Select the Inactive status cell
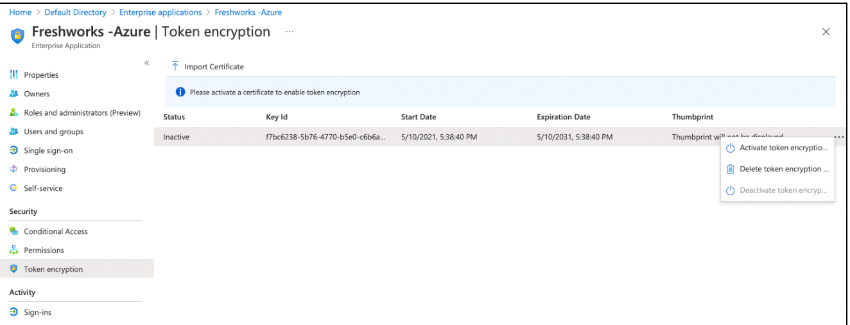This screenshot has height=325, width=850. pos(176,137)
